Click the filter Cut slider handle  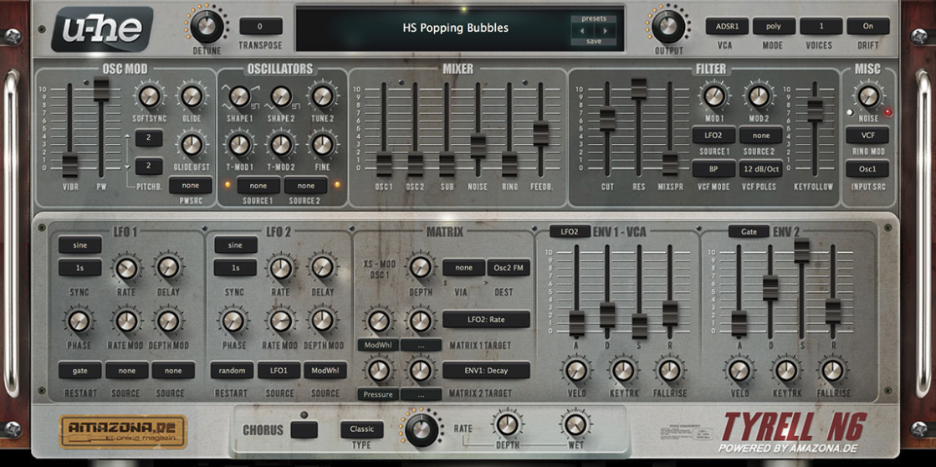click(607, 120)
